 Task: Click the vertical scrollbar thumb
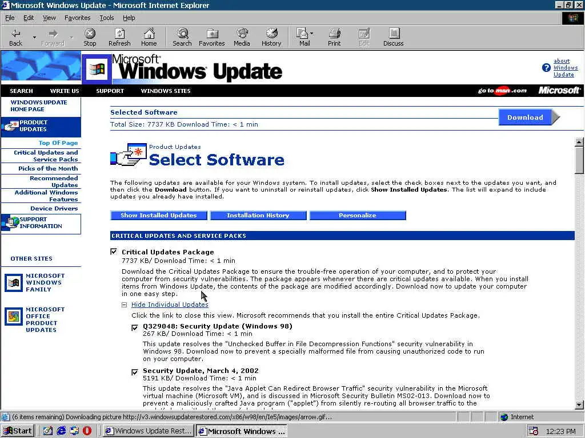(579, 160)
